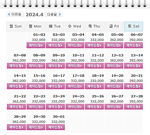This screenshot has height=135, width=150.
Task: Click the 362,000 price under 14~15
Action: (x=19, y=81)
